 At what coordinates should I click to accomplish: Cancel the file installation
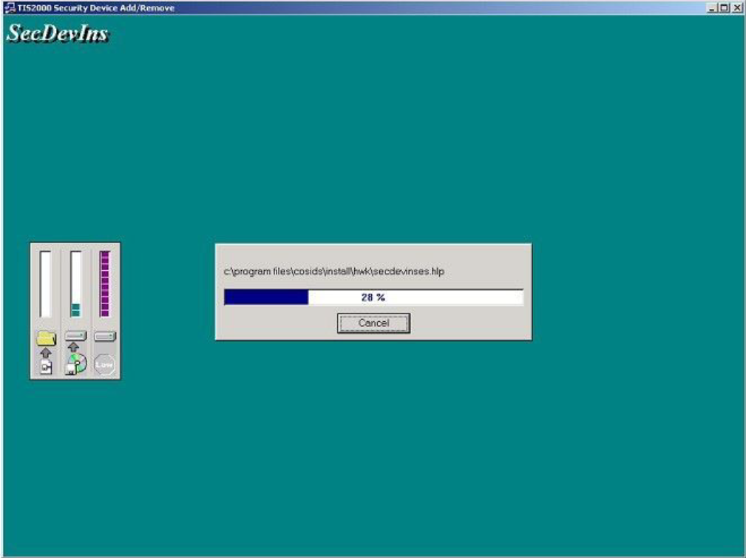pos(373,323)
